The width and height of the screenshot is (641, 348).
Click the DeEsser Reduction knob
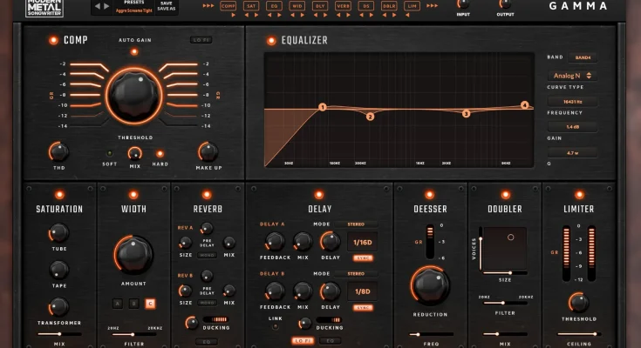(428, 284)
